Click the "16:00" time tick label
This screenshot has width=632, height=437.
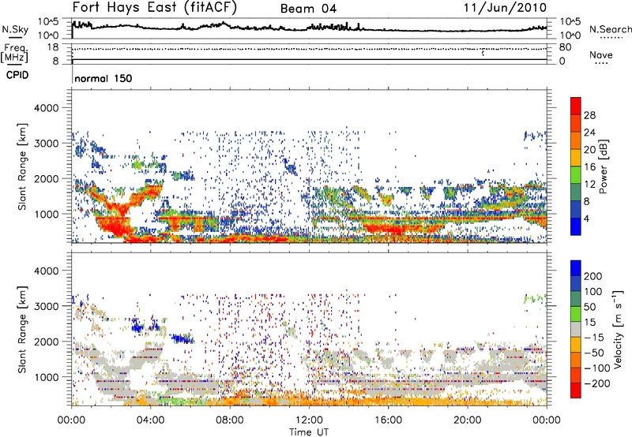[x=388, y=420]
